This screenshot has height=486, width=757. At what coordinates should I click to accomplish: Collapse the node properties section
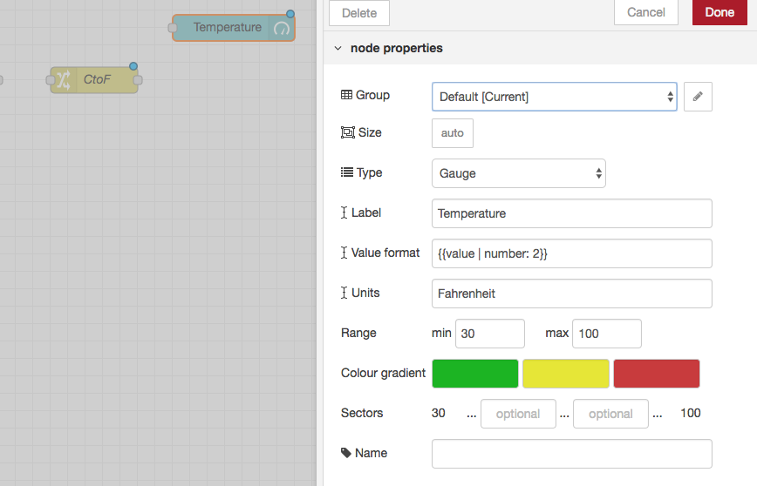pyautogui.click(x=338, y=48)
